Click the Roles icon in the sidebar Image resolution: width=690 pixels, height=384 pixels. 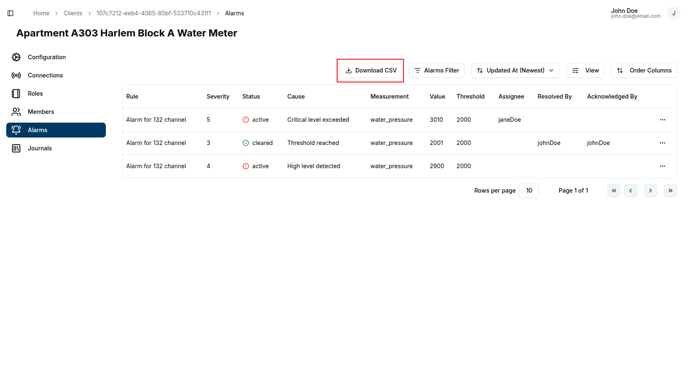click(16, 93)
